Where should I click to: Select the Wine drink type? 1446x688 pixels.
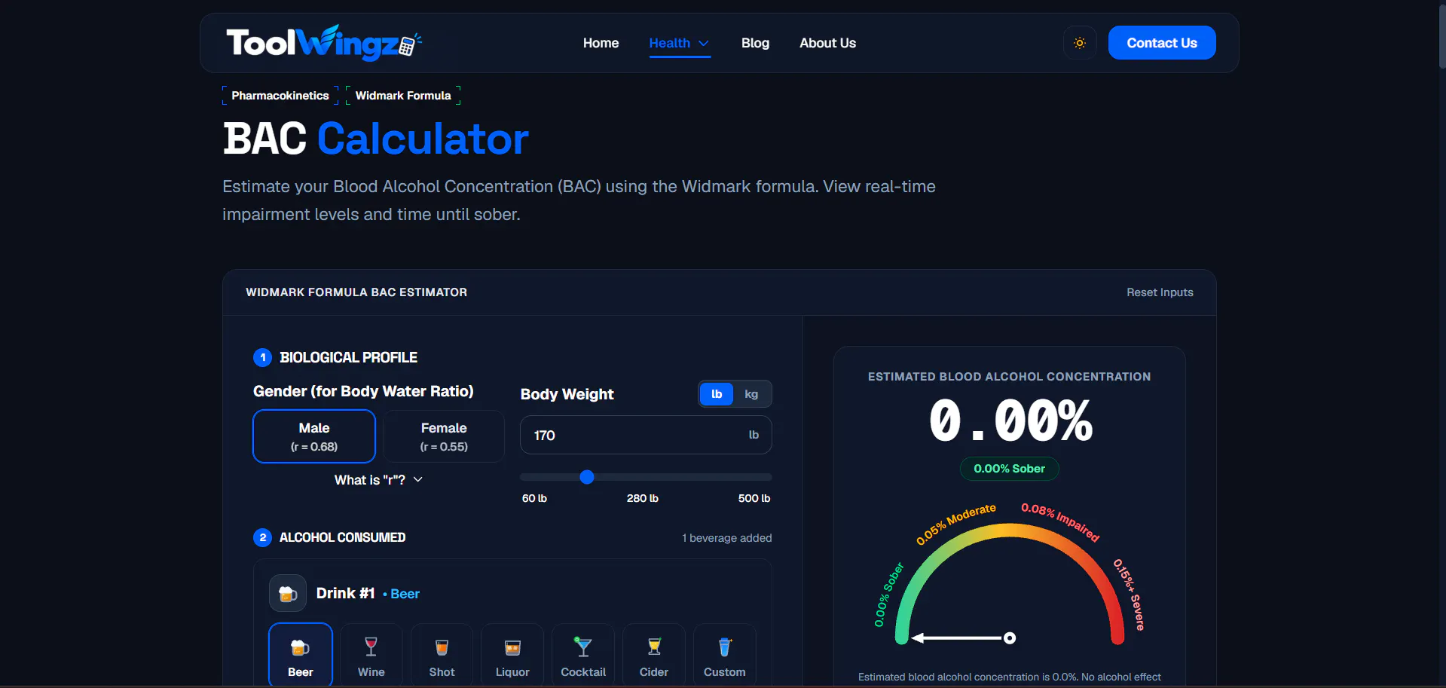(371, 655)
